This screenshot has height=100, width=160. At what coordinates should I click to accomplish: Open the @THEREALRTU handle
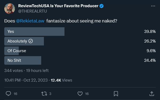[x=33, y=11]
